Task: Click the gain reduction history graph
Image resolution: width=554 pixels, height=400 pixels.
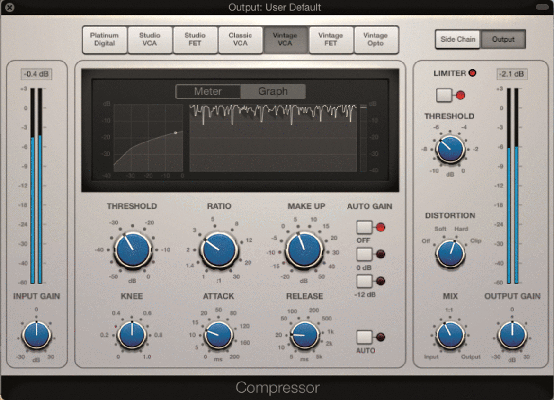Action: pyautogui.click(x=273, y=138)
